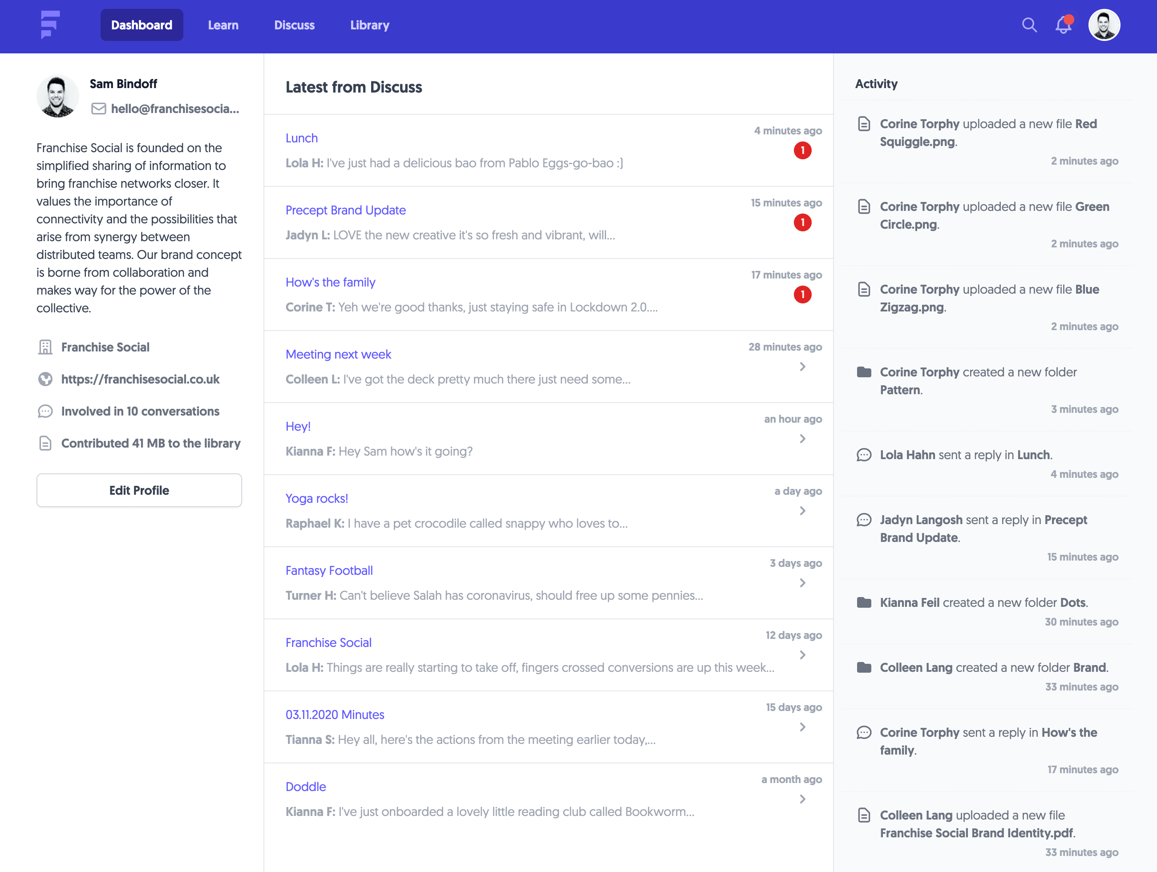
Task: Go to the Dashboard tab
Action: click(142, 25)
